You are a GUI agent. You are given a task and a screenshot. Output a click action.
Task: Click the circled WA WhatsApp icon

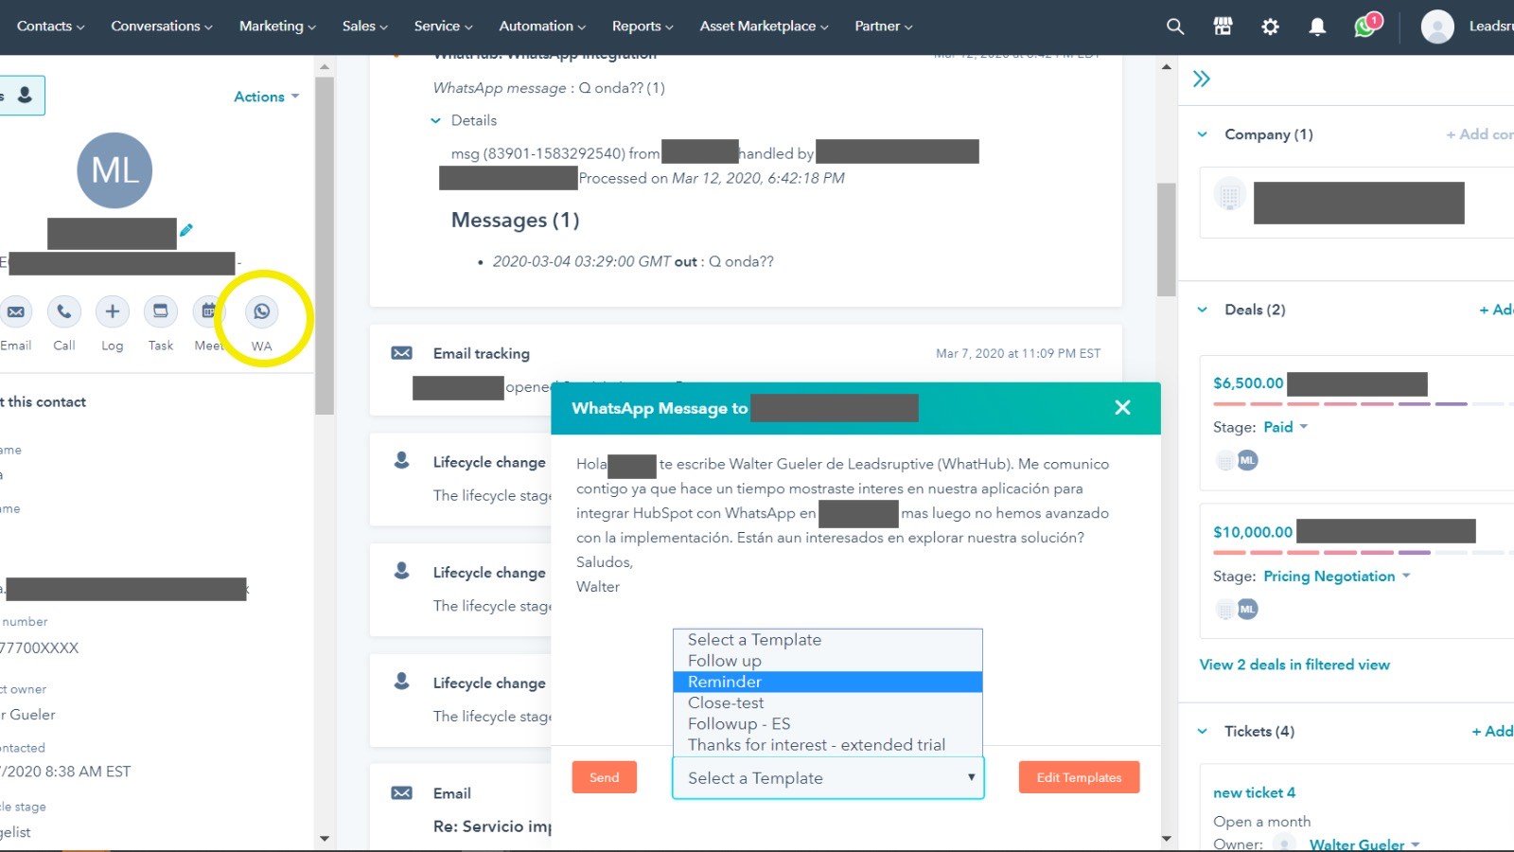coord(261,311)
